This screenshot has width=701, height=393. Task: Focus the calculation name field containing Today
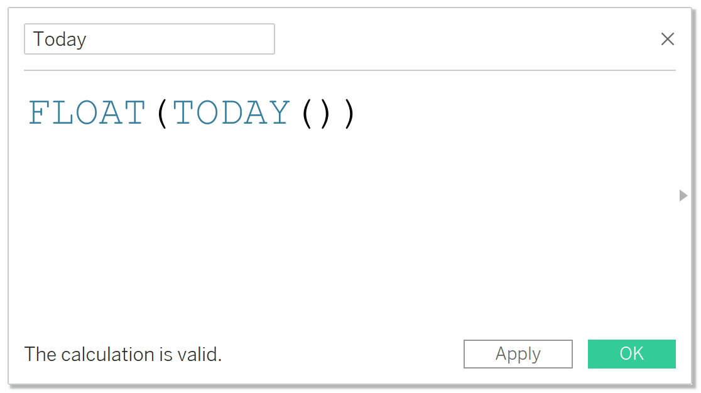(149, 39)
